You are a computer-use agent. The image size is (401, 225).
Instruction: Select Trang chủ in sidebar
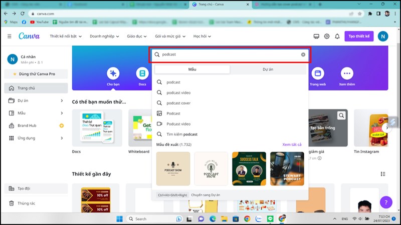tap(36, 88)
